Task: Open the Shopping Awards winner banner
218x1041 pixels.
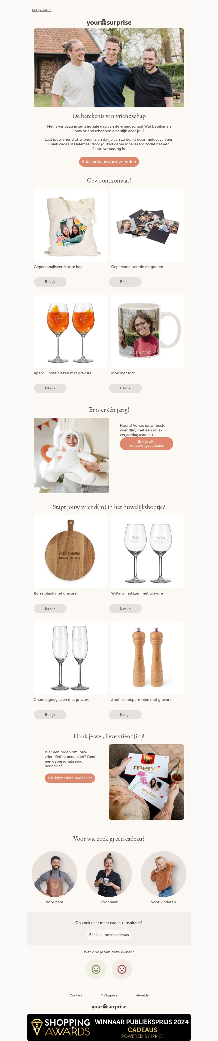Action: (109, 1027)
